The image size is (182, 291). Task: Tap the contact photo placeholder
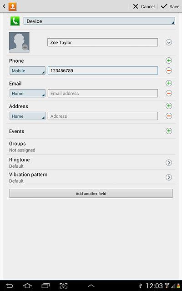click(x=19, y=42)
